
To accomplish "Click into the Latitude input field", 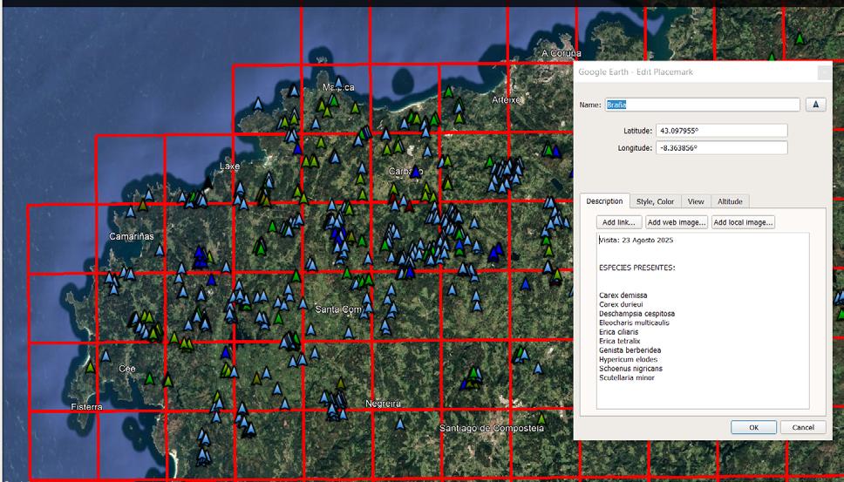I will (x=721, y=131).
